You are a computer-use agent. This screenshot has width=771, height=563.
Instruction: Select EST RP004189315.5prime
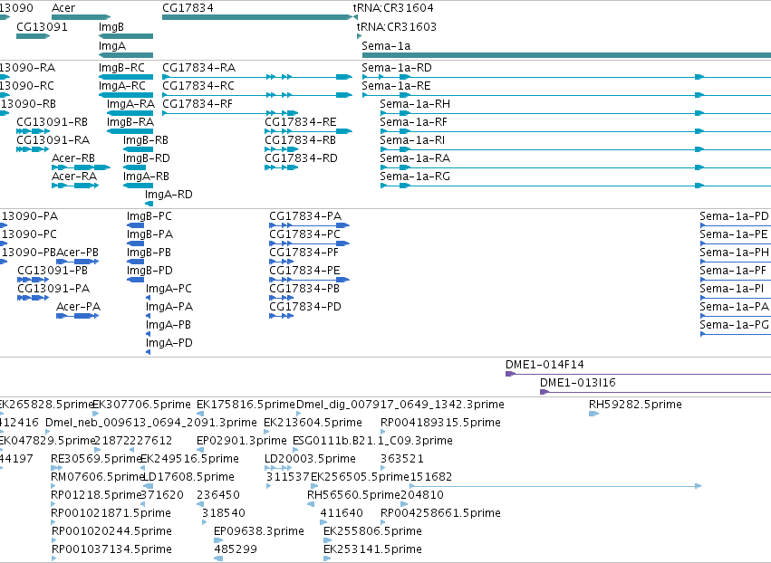[x=383, y=432]
